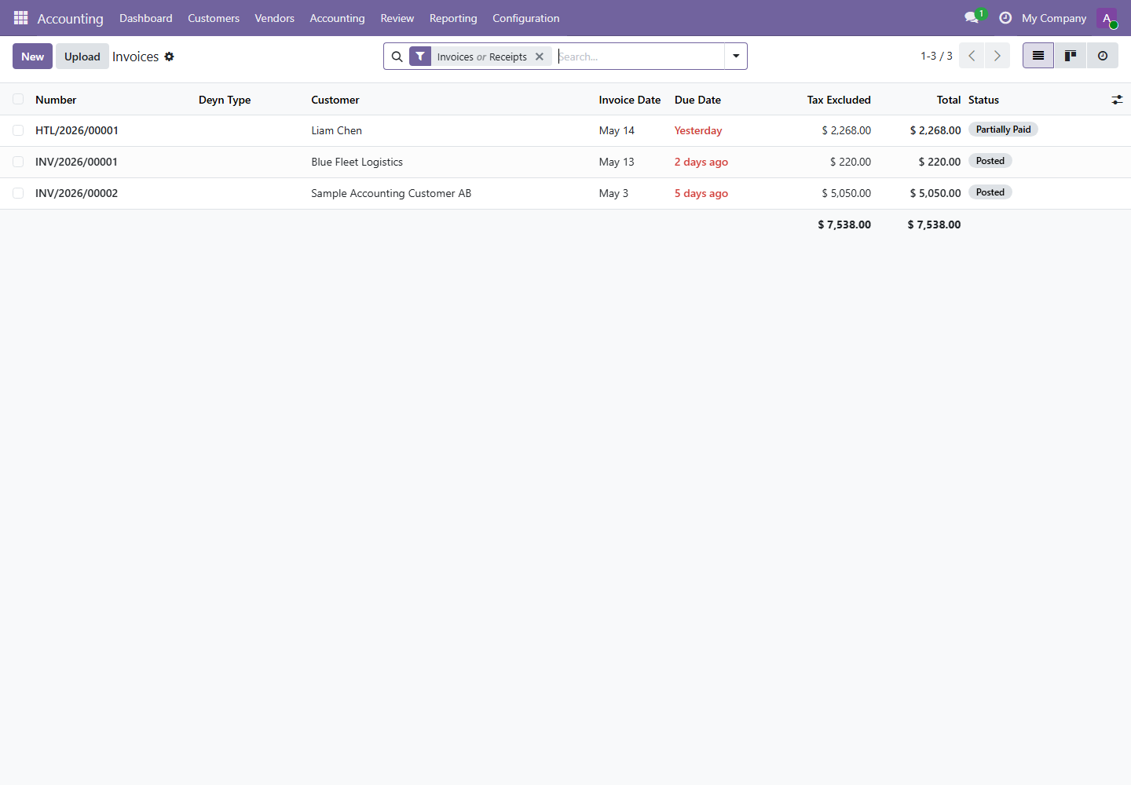
Task: Open the apps grid home menu icon
Action: [21, 17]
